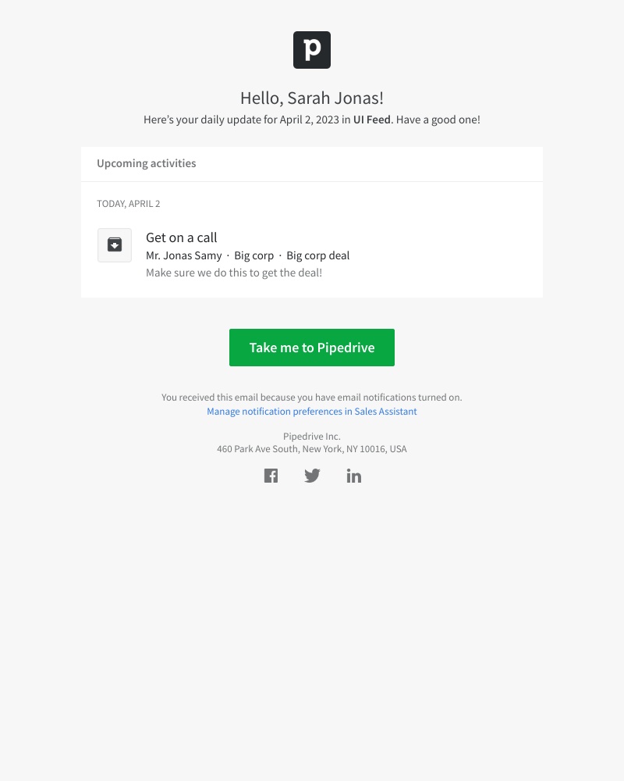Viewport: 624px width, 781px height.
Task: Click the activity note about getting the deal
Action: 234,273
